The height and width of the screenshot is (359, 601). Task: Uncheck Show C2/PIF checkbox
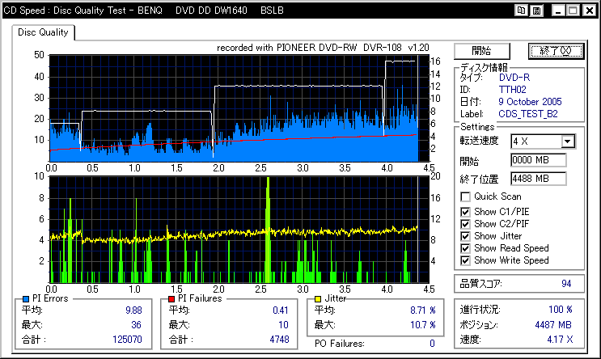coord(465,224)
